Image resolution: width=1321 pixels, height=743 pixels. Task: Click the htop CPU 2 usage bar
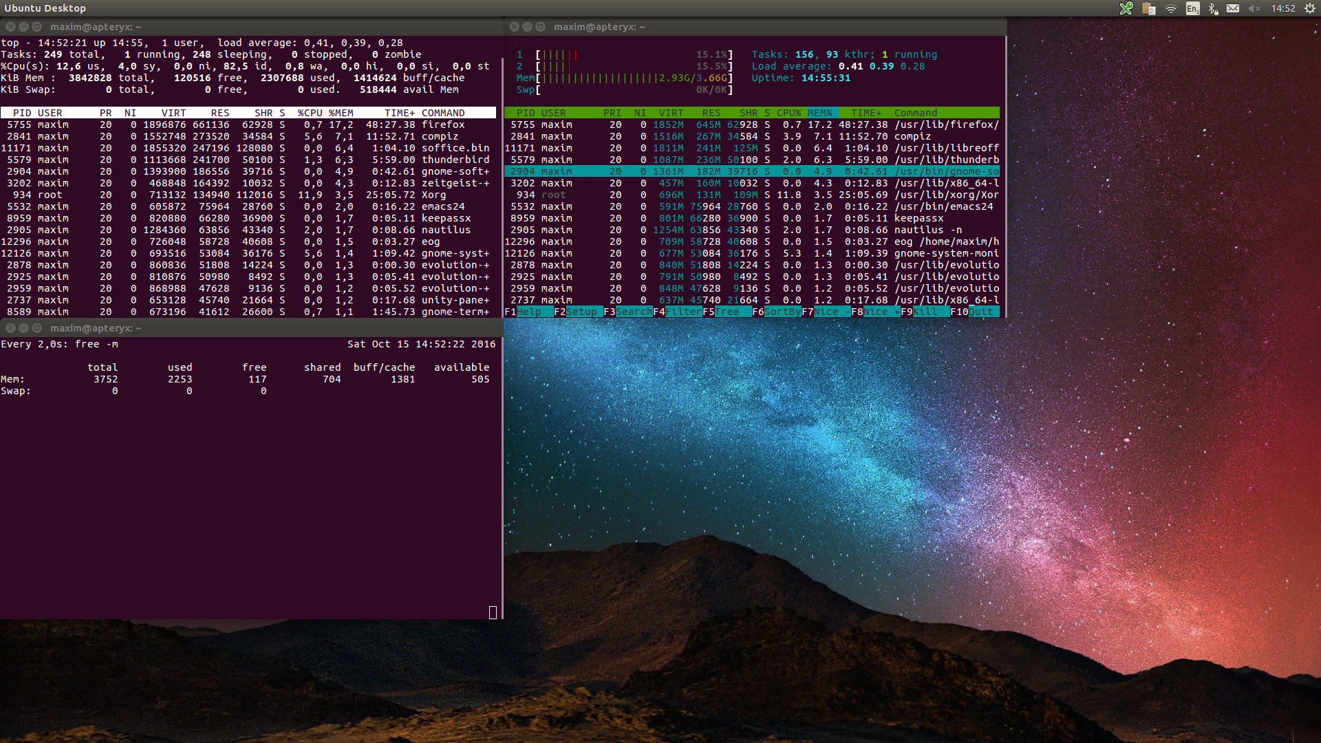coord(625,66)
